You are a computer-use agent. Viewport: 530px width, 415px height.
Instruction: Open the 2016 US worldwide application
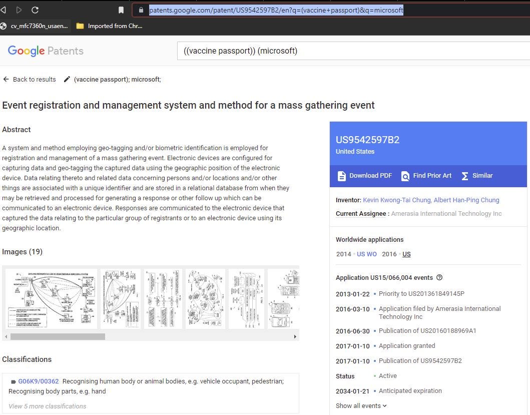pos(406,254)
